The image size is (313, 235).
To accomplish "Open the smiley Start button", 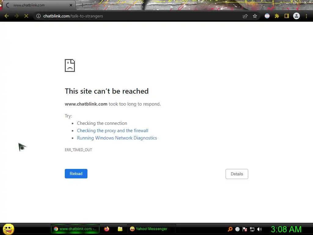I will coord(8,229).
